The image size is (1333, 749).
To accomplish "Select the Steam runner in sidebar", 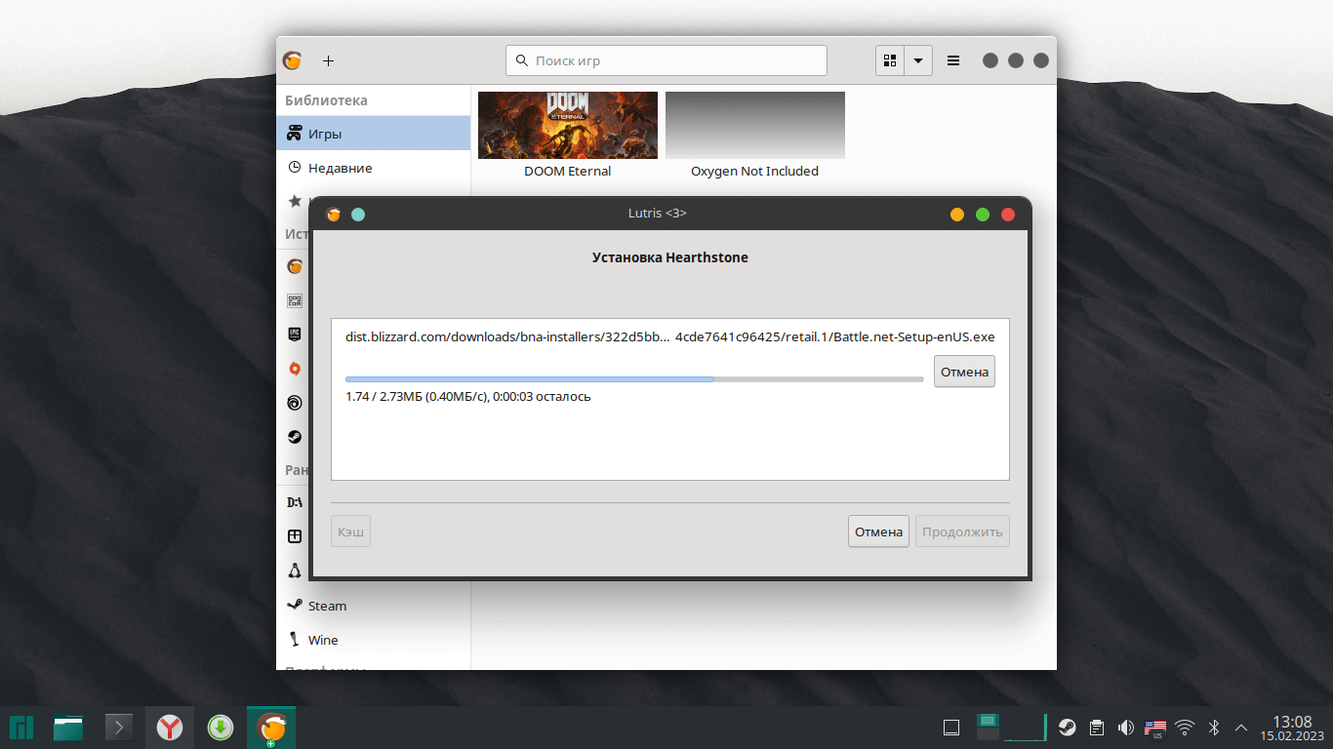I will point(373,606).
